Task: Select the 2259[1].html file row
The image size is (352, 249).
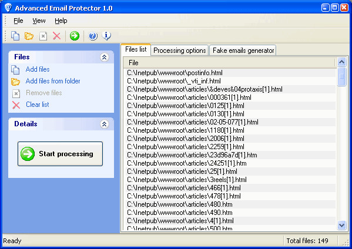Action: click(230, 147)
